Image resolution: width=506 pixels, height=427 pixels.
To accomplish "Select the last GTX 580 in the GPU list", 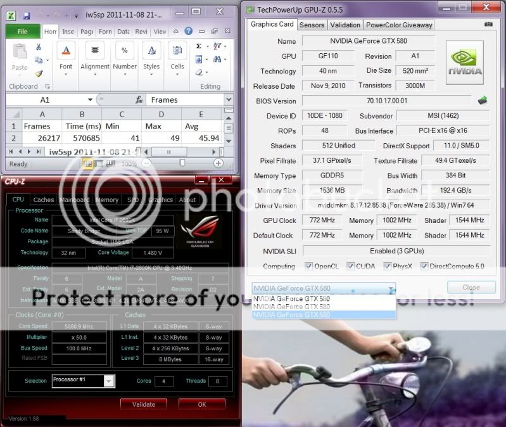I will pos(291,314).
